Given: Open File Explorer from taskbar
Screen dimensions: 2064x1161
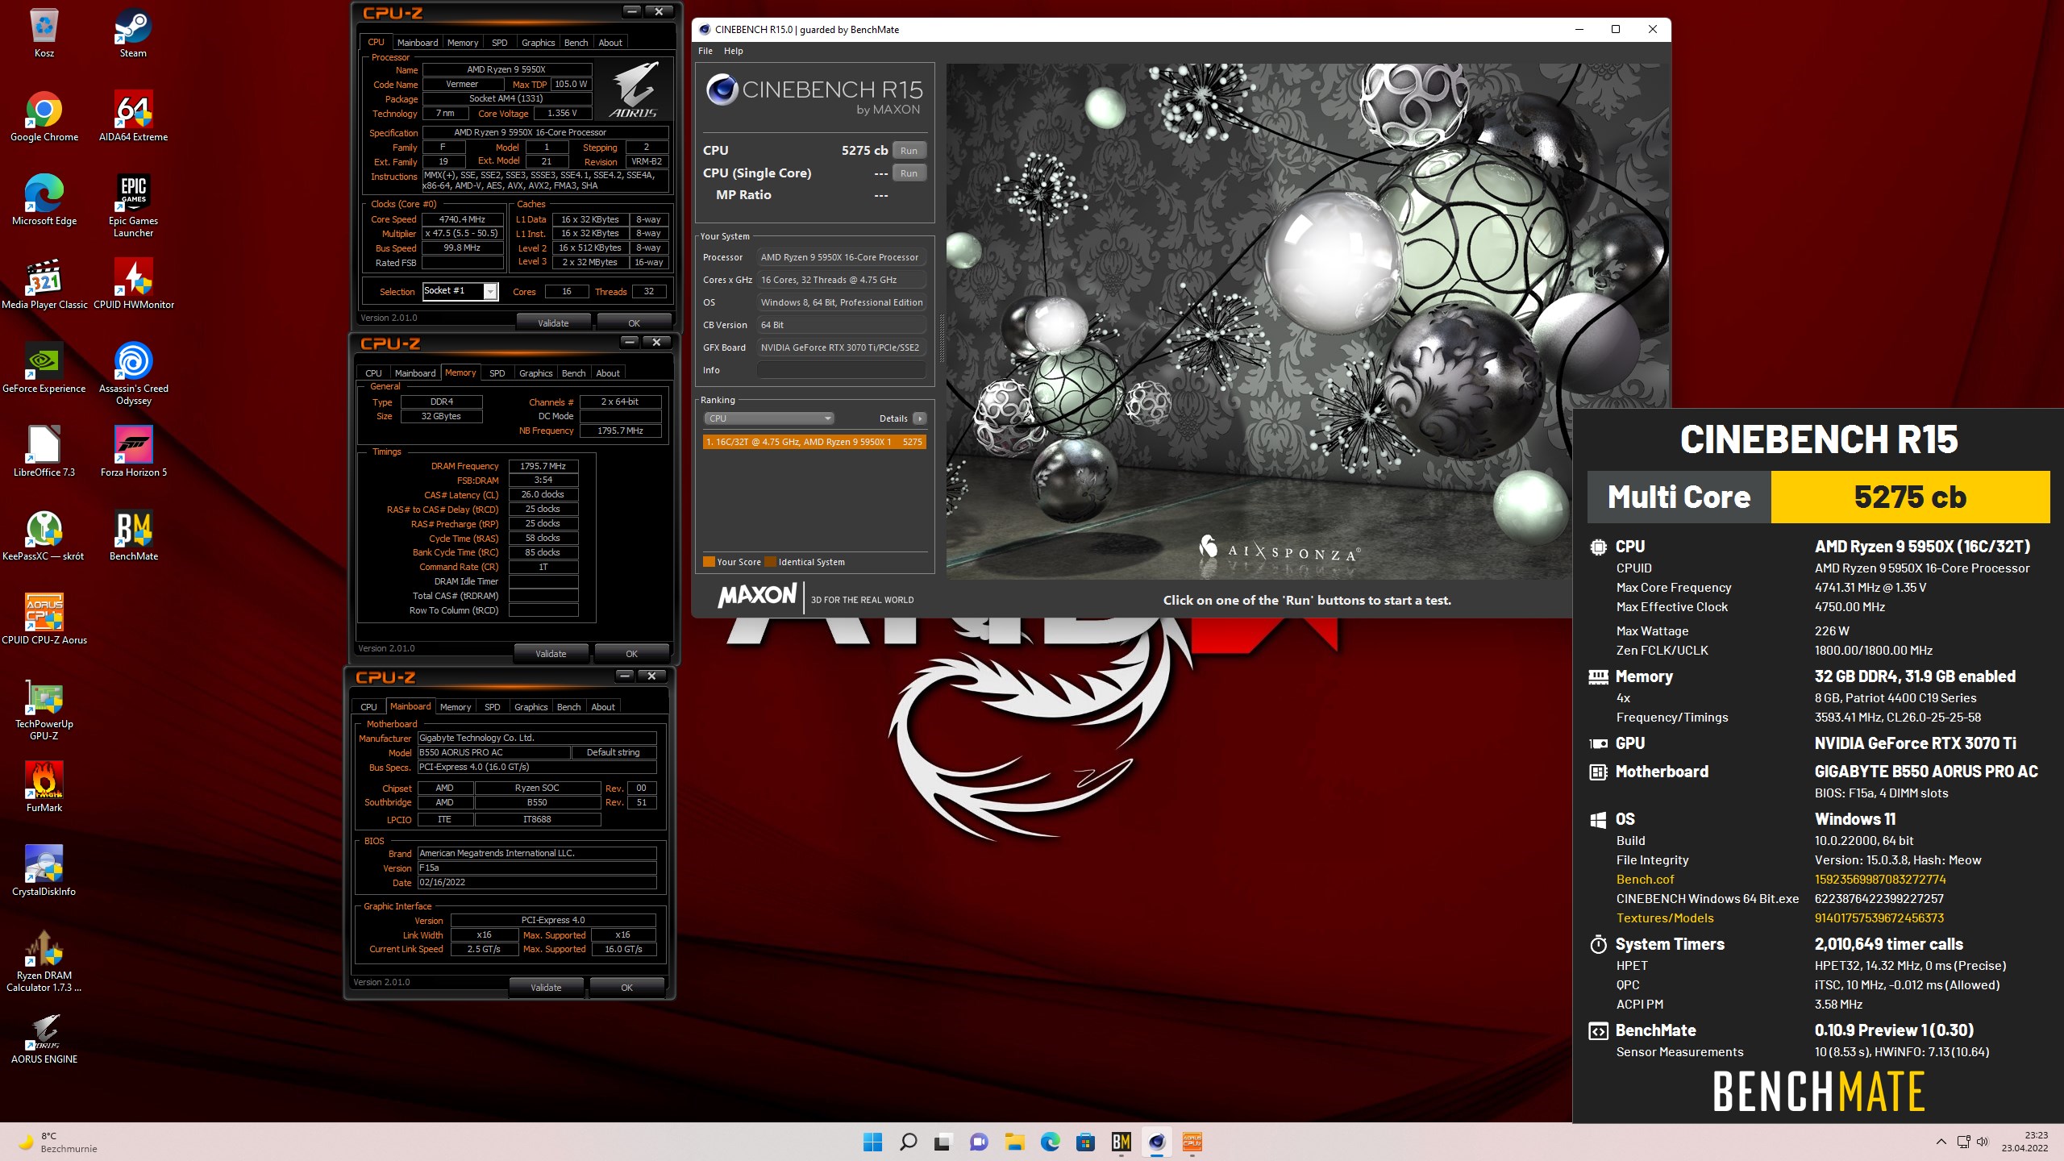Looking at the screenshot, I should click(x=1014, y=1142).
